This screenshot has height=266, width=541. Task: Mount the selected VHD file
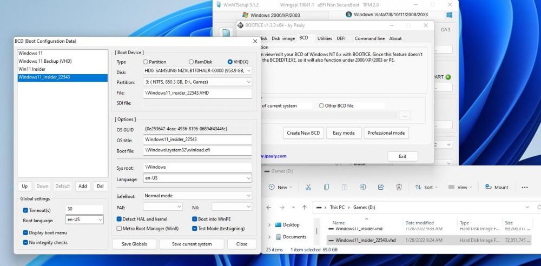tap(496, 187)
